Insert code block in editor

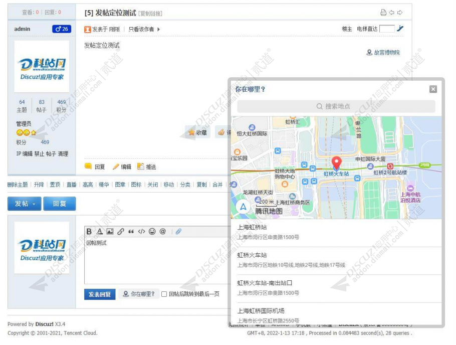(142, 232)
